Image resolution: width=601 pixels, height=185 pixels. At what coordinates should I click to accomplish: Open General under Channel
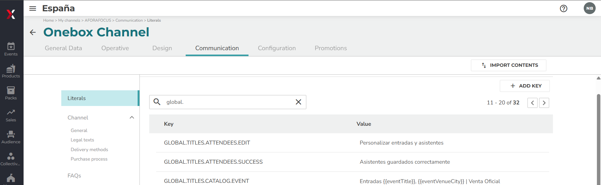pyautogui.click(x=79, y=130)
